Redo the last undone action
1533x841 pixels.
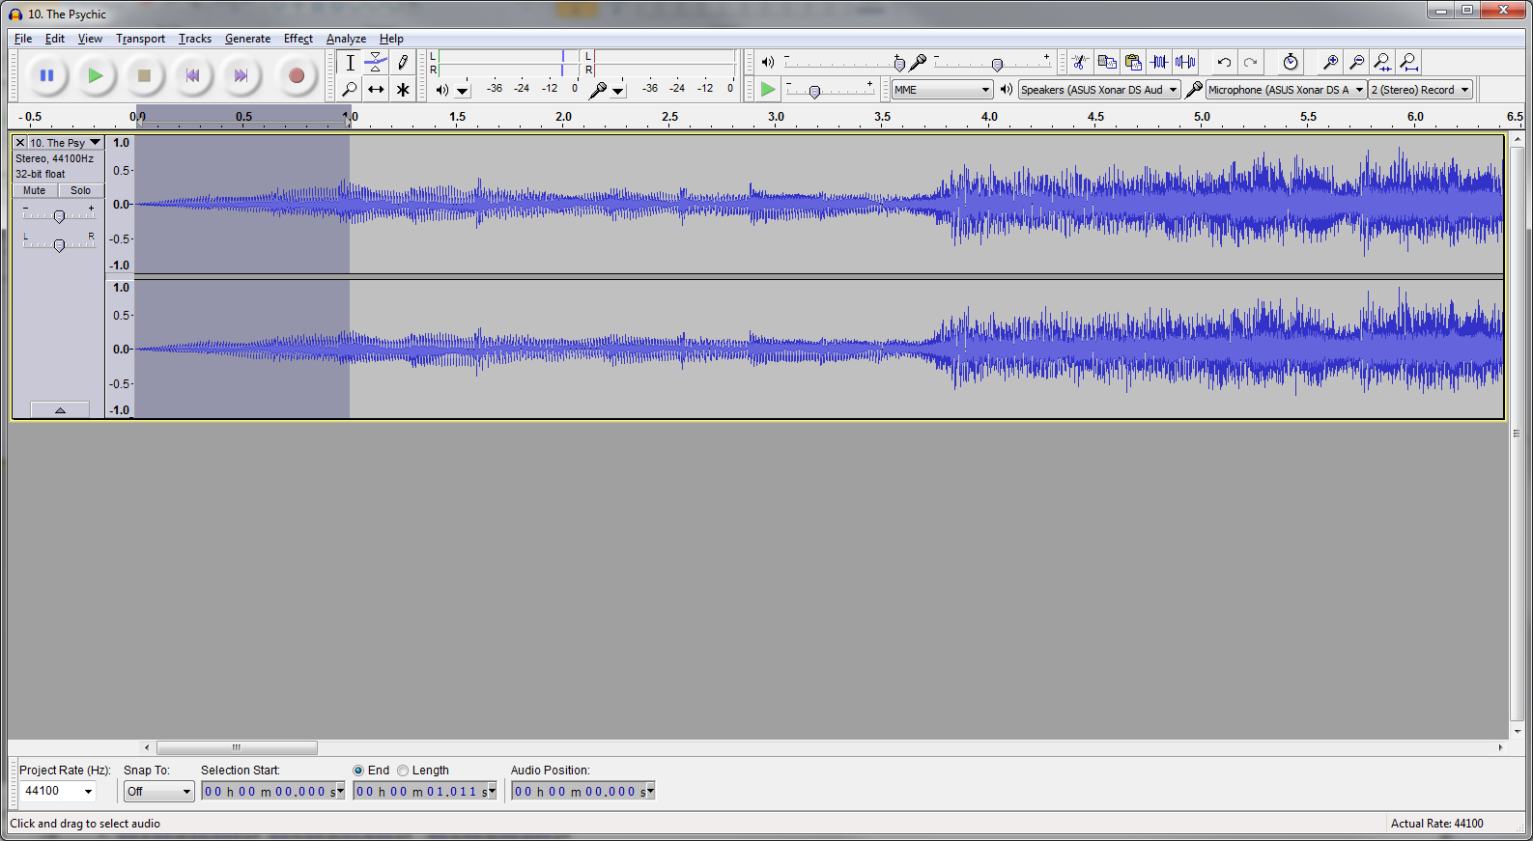tap(1251, 62)
